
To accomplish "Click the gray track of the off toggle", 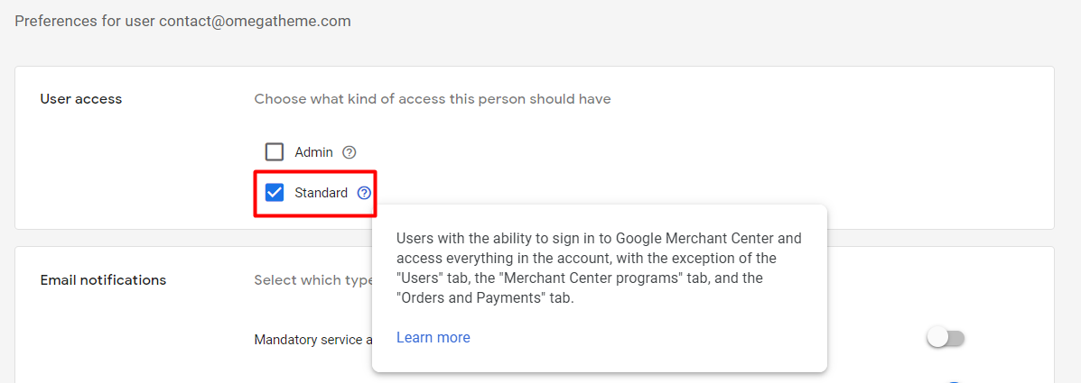I will point(956,338).
